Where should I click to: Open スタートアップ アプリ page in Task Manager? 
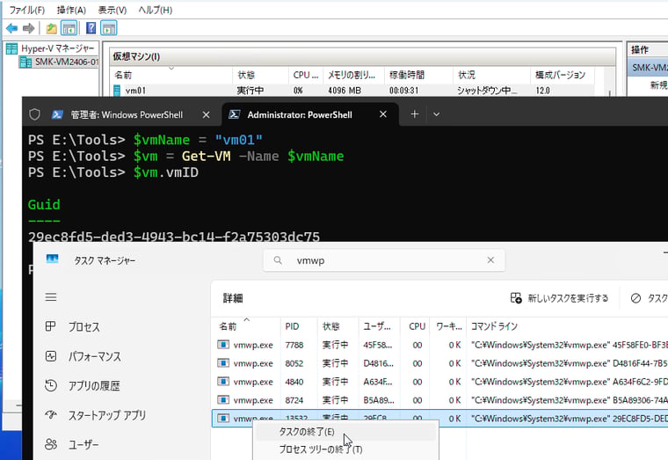pos(96,415)
